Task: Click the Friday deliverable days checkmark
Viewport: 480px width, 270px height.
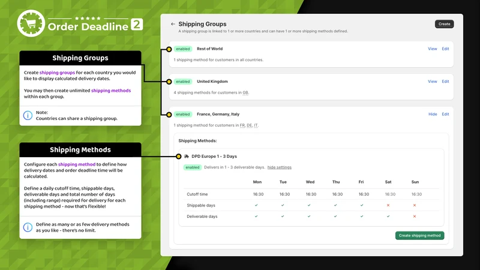Action: coord(362,216)
